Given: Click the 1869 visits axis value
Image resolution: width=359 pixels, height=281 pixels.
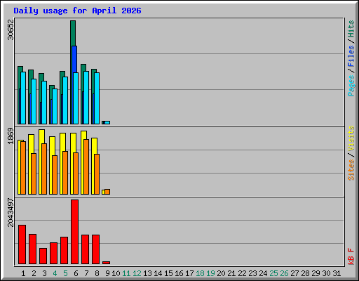Looking at the screenshot, I should [11, 136].
